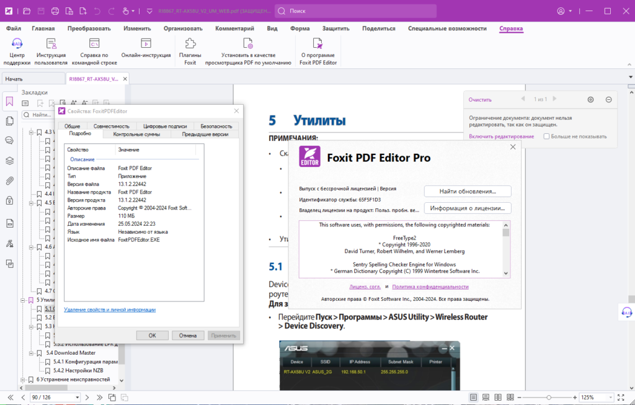Open the Общие tab in properties dialog
635x405 pixels.
point(73,127)
